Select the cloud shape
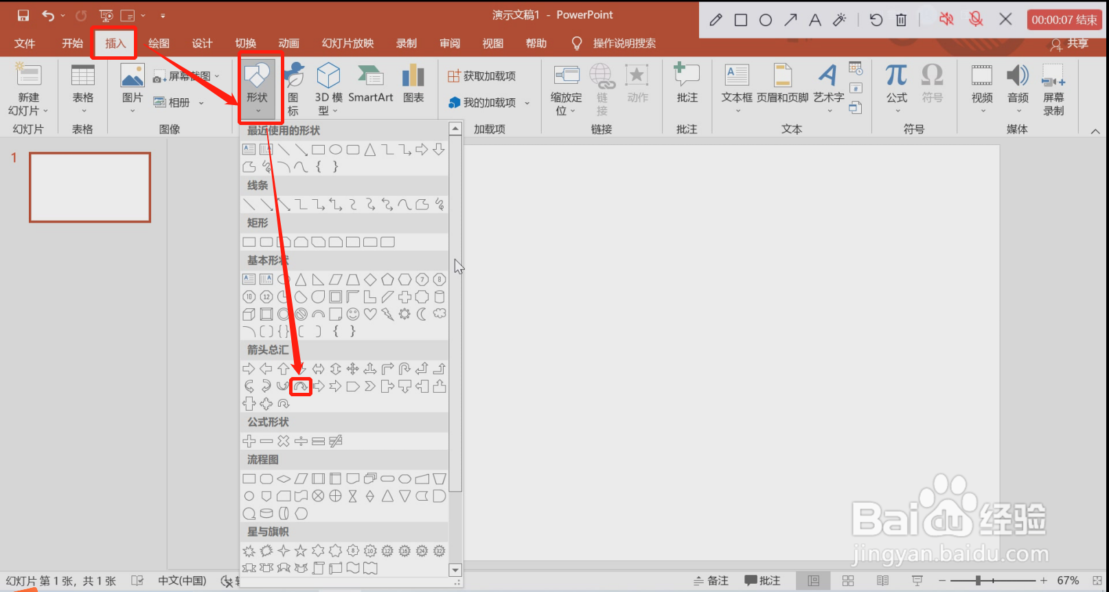Screen dimensions: 1109x592 tap(439, 315)
